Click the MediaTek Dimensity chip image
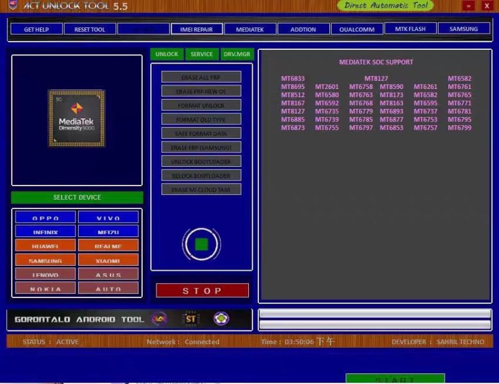 click(x=77, y=118)
